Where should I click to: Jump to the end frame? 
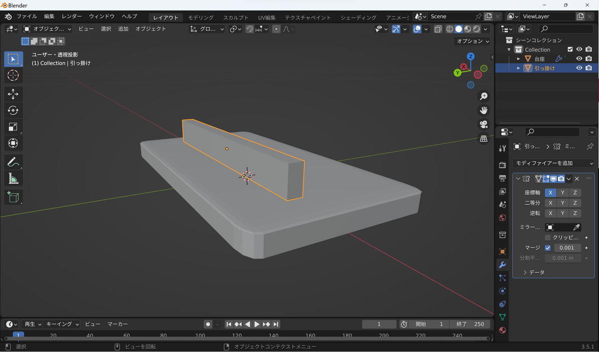point(276,324)
